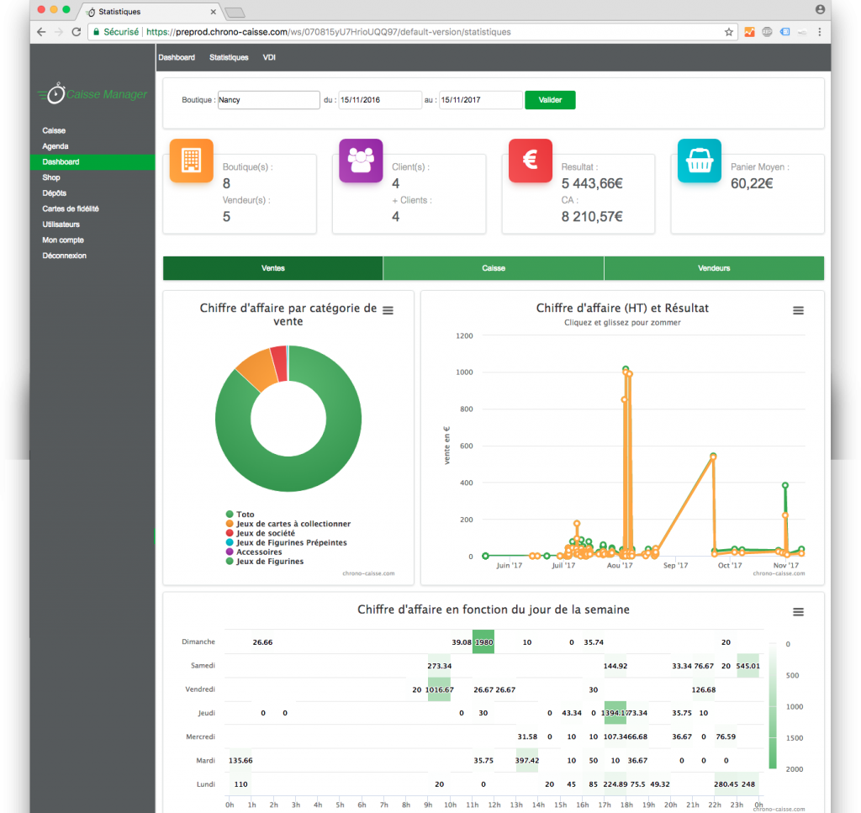Switch to the Vendeurs tab
The image size is (861, 813).
coord(714,268)
